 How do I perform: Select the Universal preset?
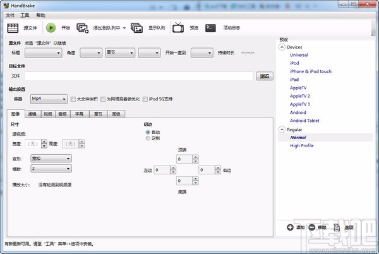299,55
